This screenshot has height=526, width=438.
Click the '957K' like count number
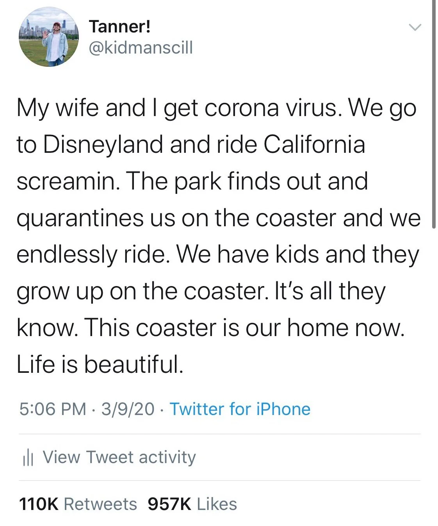169,504
